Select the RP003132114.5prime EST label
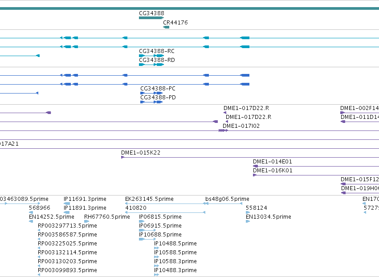379x277 pixels. 67,253
